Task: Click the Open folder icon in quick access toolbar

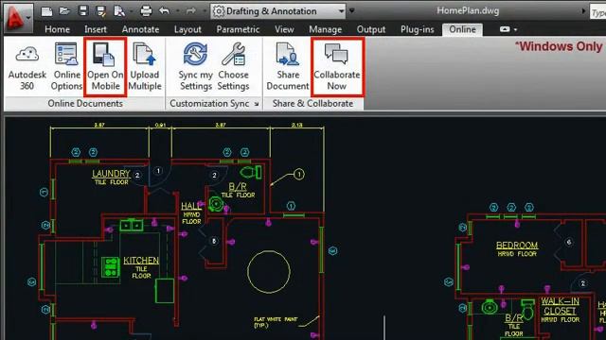Action: [64, 11]
